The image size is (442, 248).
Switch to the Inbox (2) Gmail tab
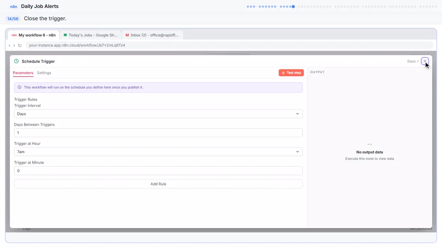[152, 35]
